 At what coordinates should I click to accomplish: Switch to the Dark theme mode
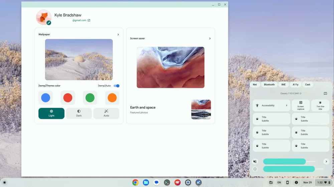79,113
